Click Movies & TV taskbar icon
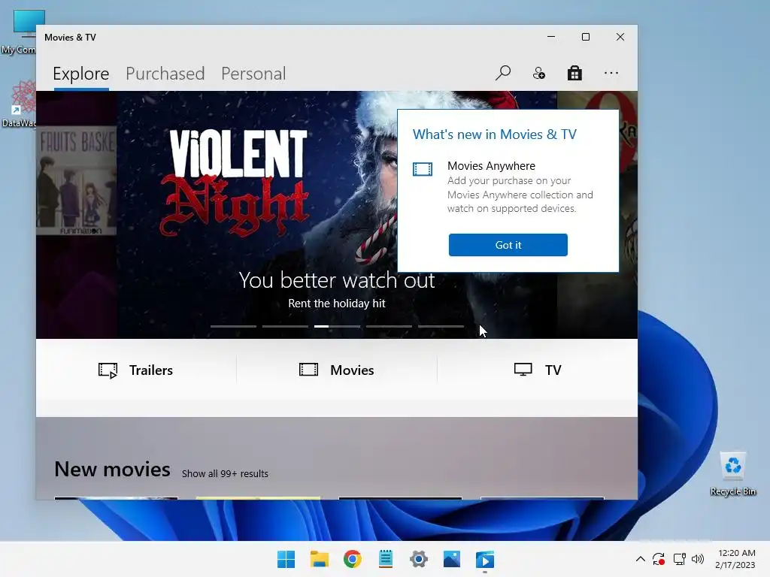This screenshot has width=770, height=577. pyautogui.click(x=485, y=559)
